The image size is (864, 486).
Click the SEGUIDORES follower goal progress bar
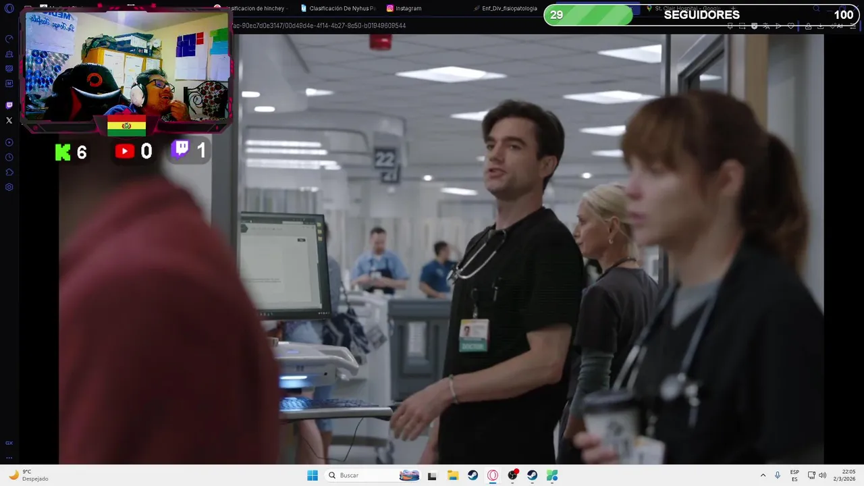(701, 15)
